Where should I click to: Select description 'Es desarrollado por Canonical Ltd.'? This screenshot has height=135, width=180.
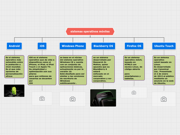click(x=164, y=70)
